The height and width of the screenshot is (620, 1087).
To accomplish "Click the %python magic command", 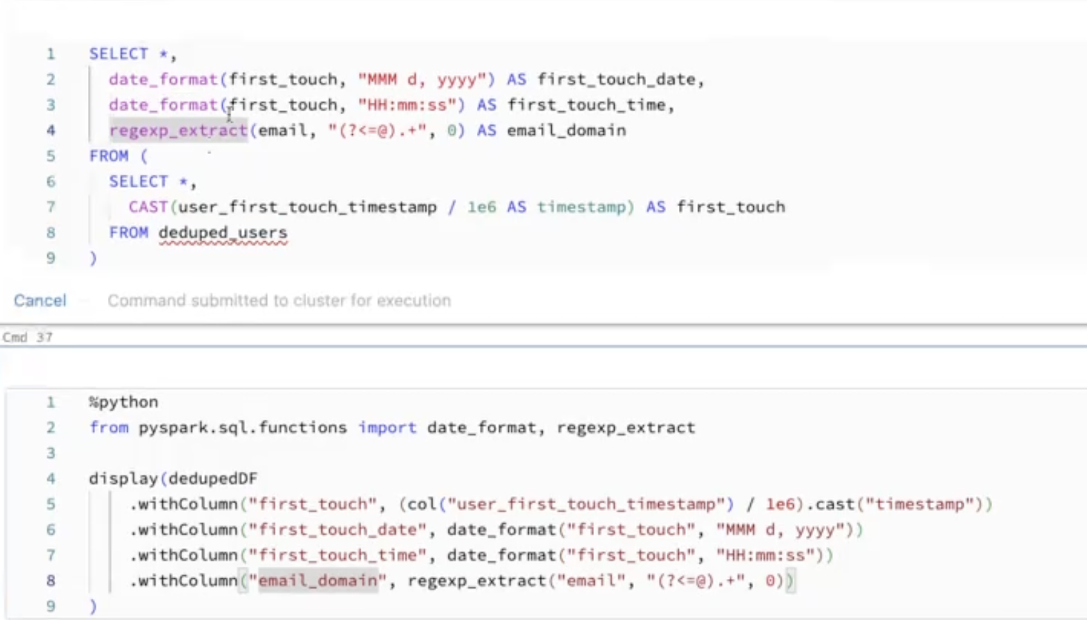I will (124, 402).
